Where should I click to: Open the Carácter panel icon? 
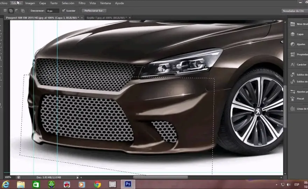(x=293, y=64)
